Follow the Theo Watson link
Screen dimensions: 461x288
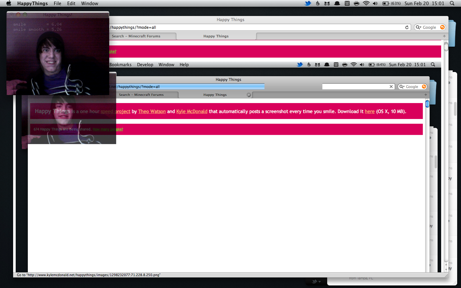point(152,111)
